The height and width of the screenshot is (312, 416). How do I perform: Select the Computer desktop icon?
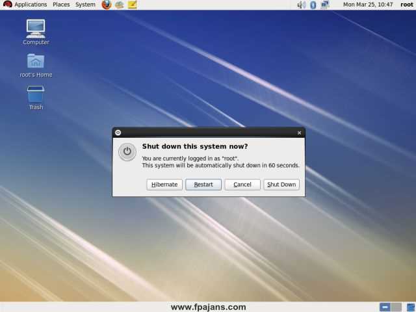[x=36, y=32]
